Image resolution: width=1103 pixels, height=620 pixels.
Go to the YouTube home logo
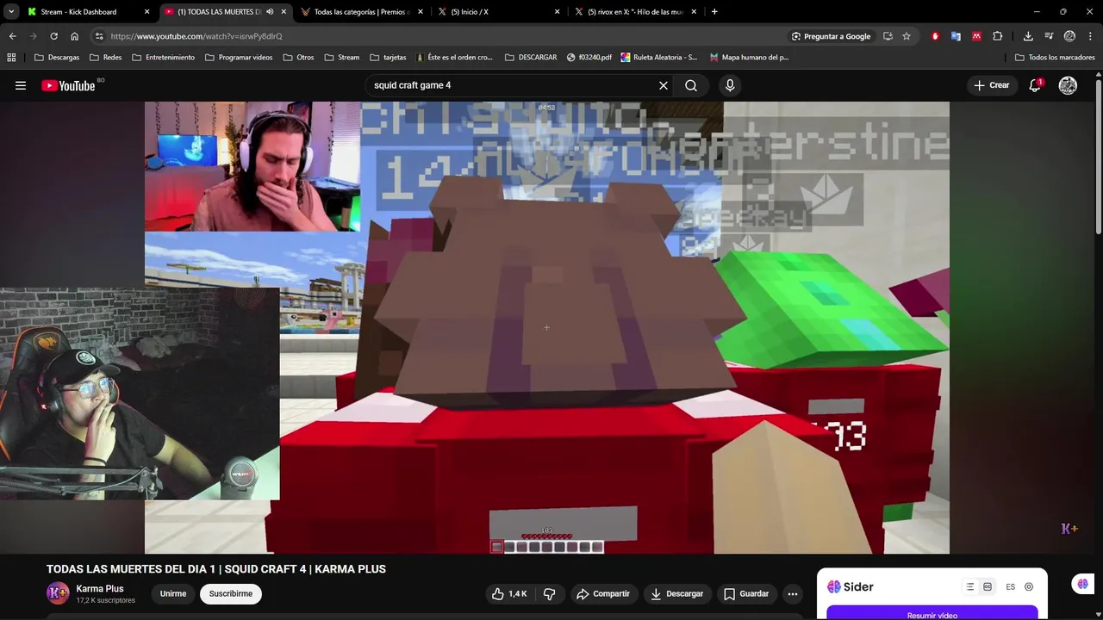(x=69, y=85)
